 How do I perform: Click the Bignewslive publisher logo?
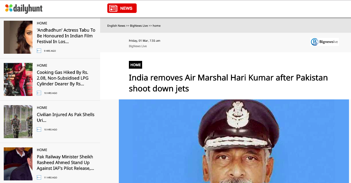[325, 42]
